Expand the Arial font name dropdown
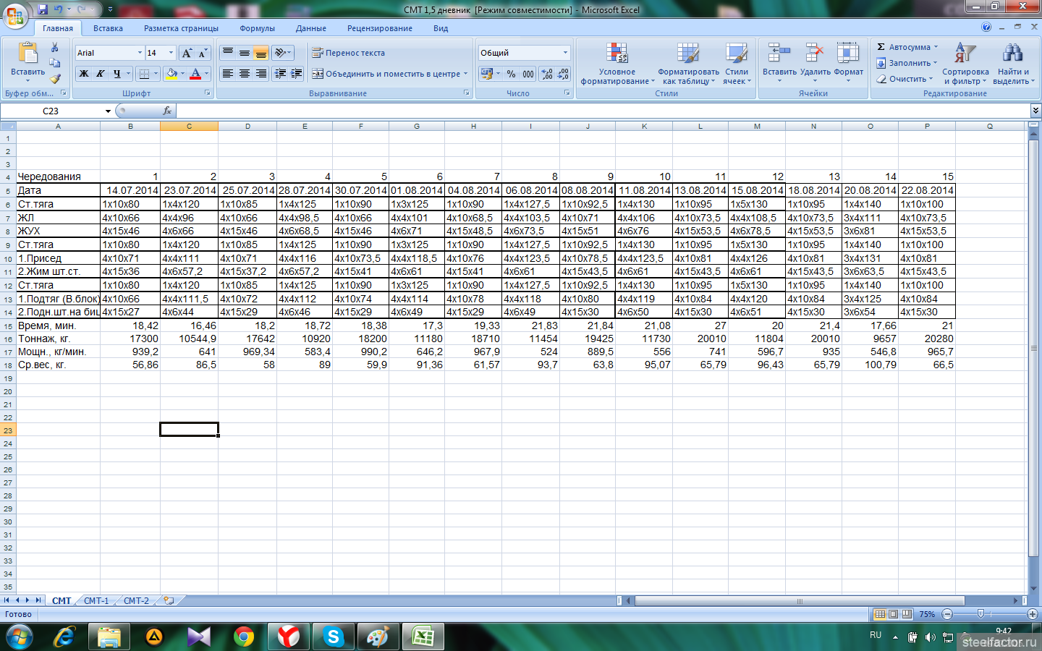This screenshot has height=651, width=1042. [x=140, y=53]
